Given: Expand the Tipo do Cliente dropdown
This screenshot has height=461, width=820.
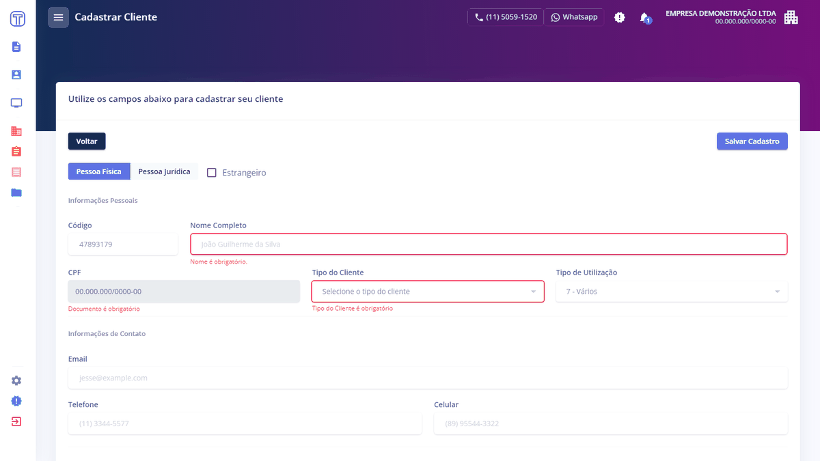Looking at the screenshot, I should (x=428, y=292).
